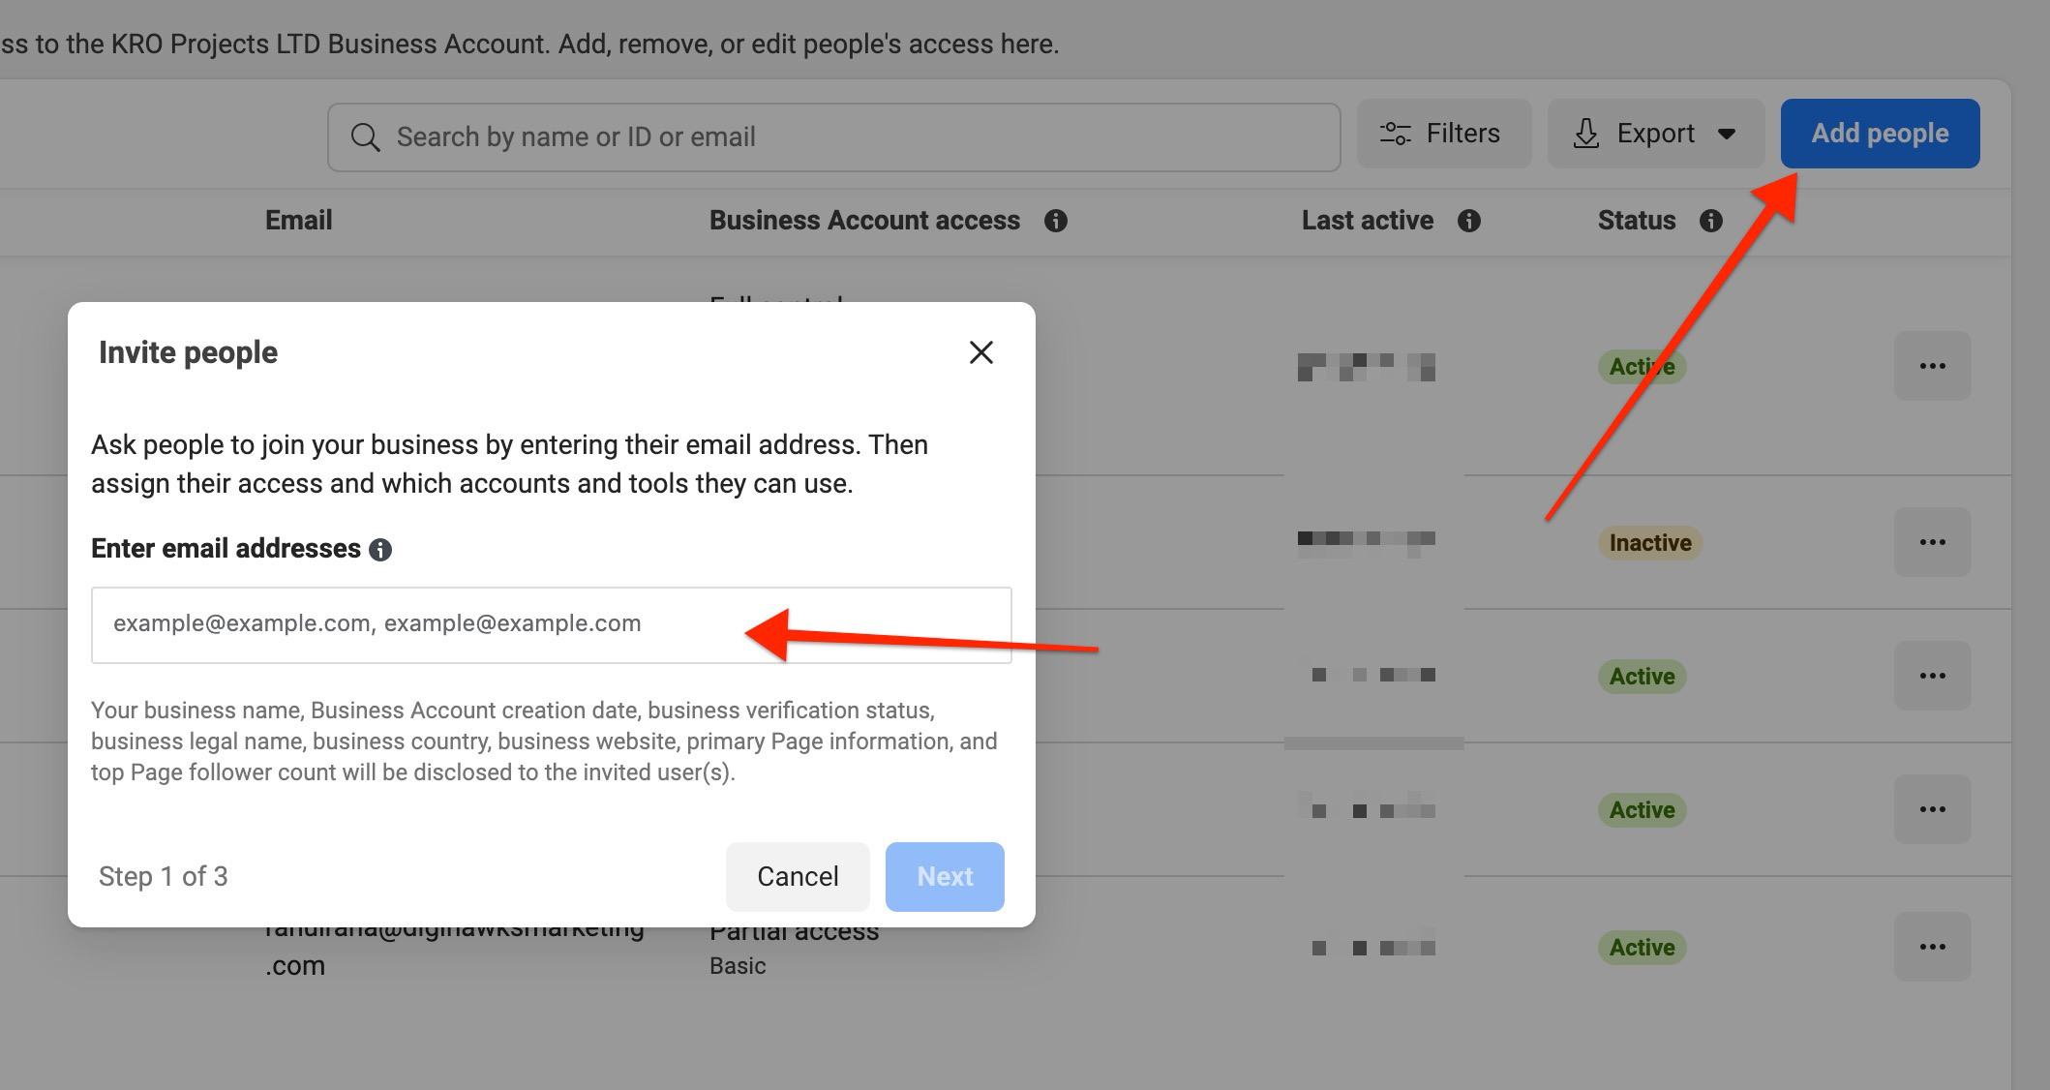Image resolution: width=2050 pixels, height=1090 pixels.
Task: Click the search magnifier icon
Action: (365, 136)
